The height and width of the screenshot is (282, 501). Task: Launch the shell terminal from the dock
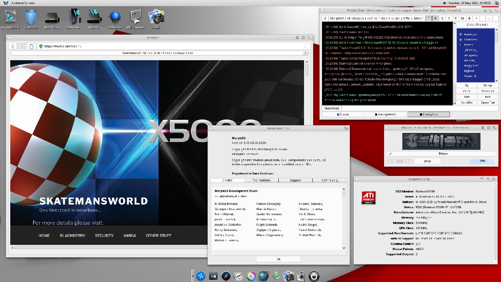[213, 276]
